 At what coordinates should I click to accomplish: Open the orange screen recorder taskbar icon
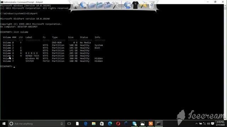pyautogui.click(x=150, y=123)
